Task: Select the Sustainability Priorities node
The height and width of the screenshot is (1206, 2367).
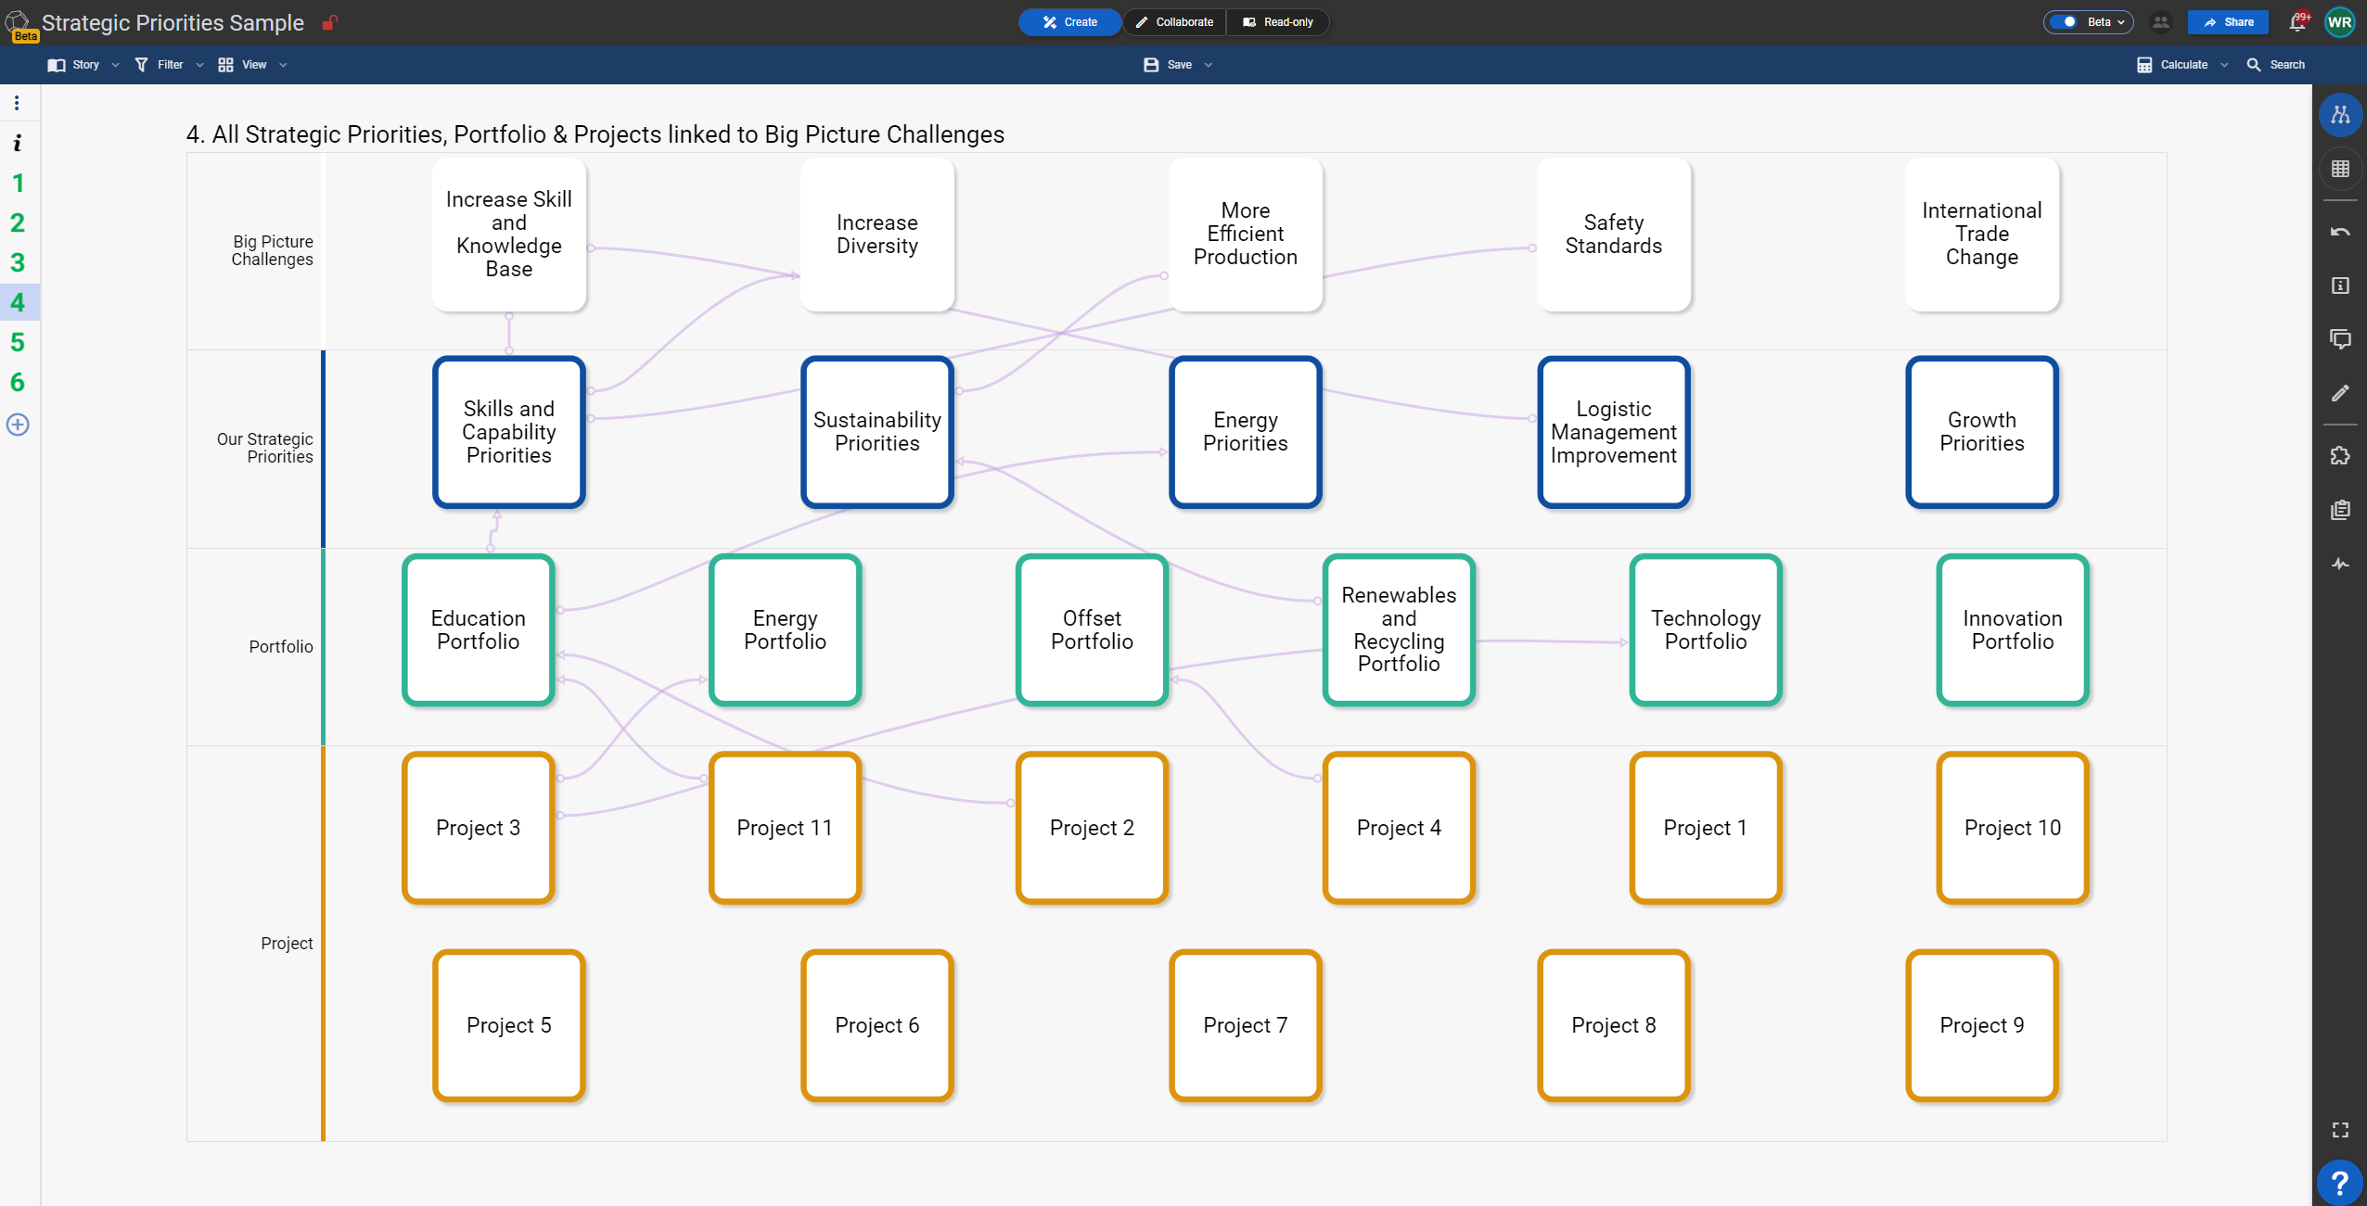Action: [x=876, y=432]
